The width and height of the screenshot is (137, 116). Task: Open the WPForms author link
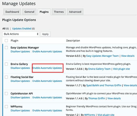pos(90,115)
